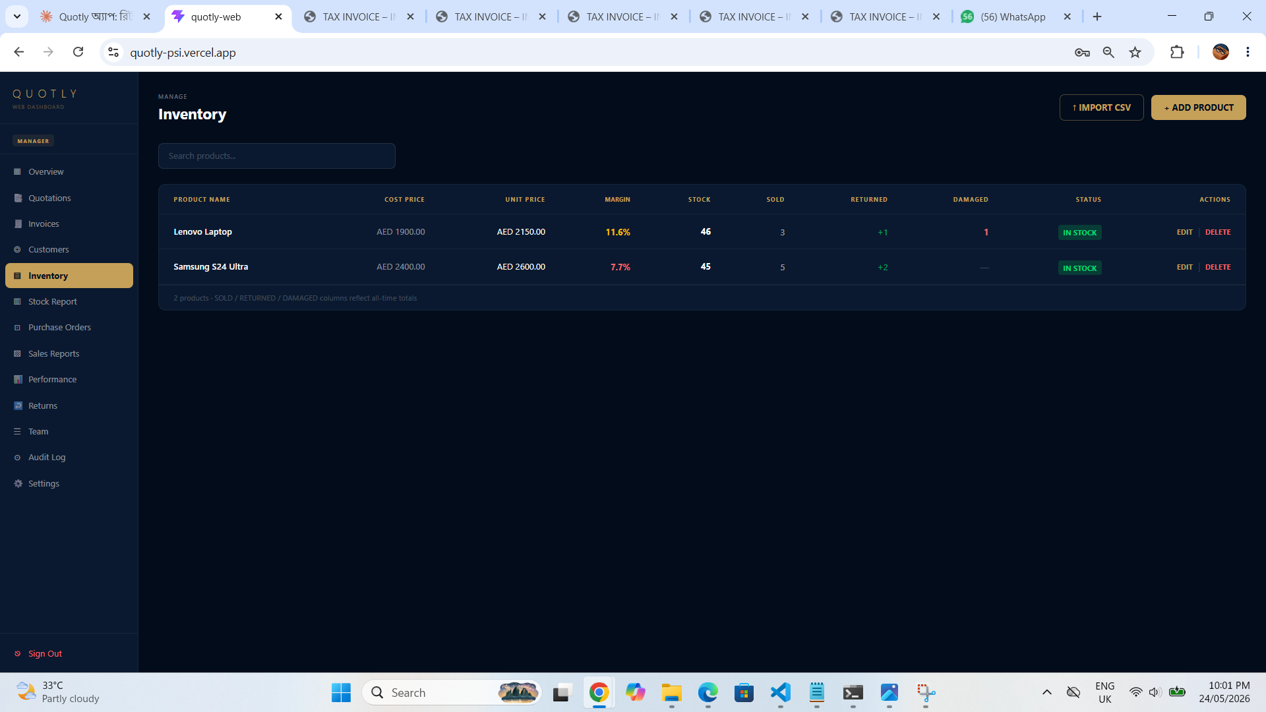Edit the Lenovo Laptop product
Image resolution: width=1266 pixels, height=712 pixels.
[x=1184, y=232]
